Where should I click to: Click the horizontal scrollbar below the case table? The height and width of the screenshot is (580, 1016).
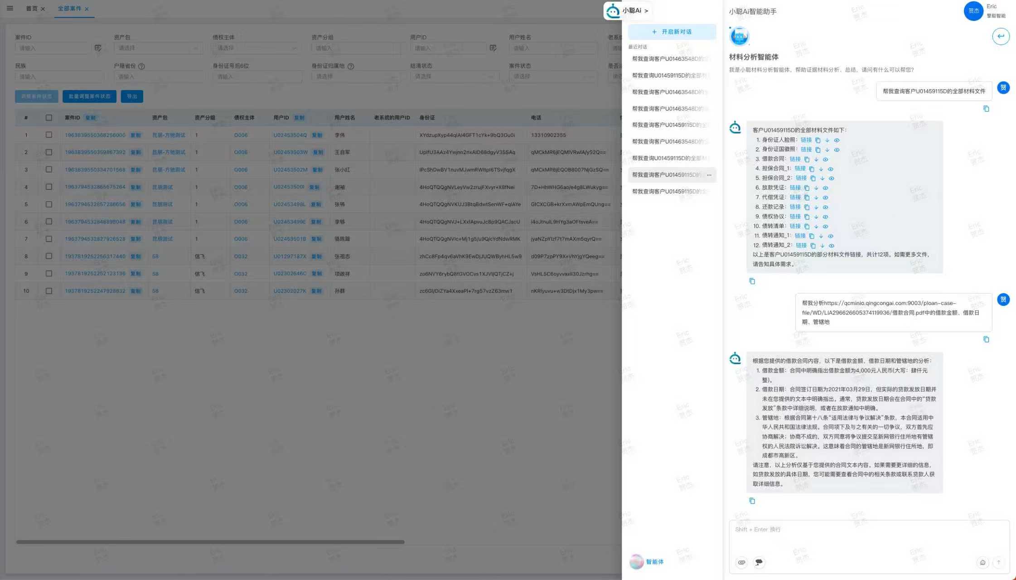[x=210, y=542]
